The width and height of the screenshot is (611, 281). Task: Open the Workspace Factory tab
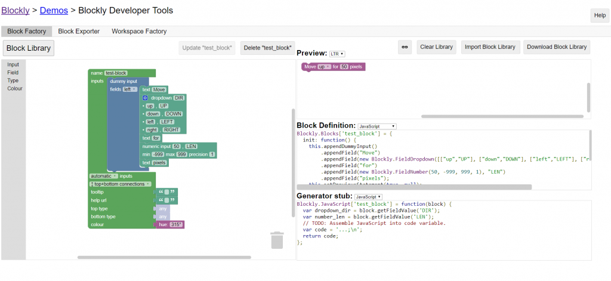tap(139, 31)
